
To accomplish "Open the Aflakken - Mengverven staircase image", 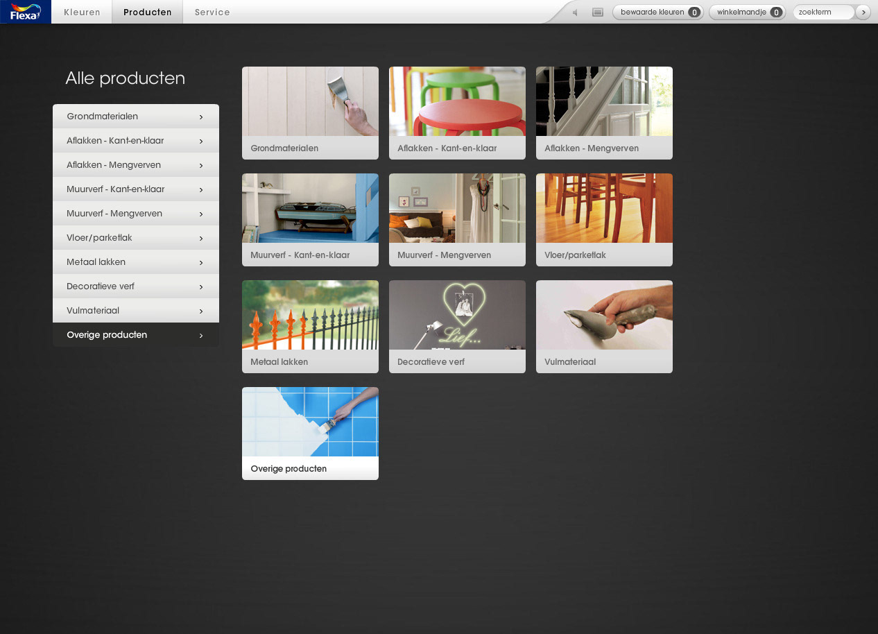I will tap(604, 101).
